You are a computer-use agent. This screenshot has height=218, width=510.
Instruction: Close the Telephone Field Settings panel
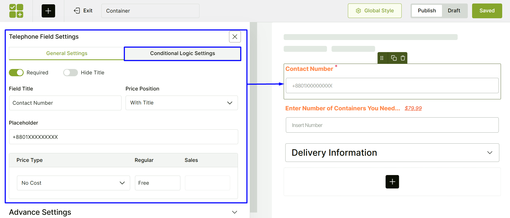coord(235,37)
